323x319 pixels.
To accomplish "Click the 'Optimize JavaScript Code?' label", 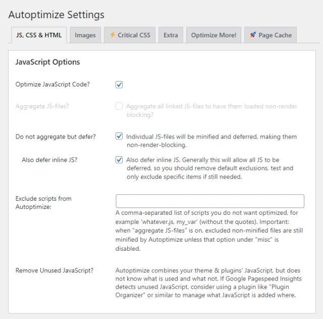I will point(52,84).
